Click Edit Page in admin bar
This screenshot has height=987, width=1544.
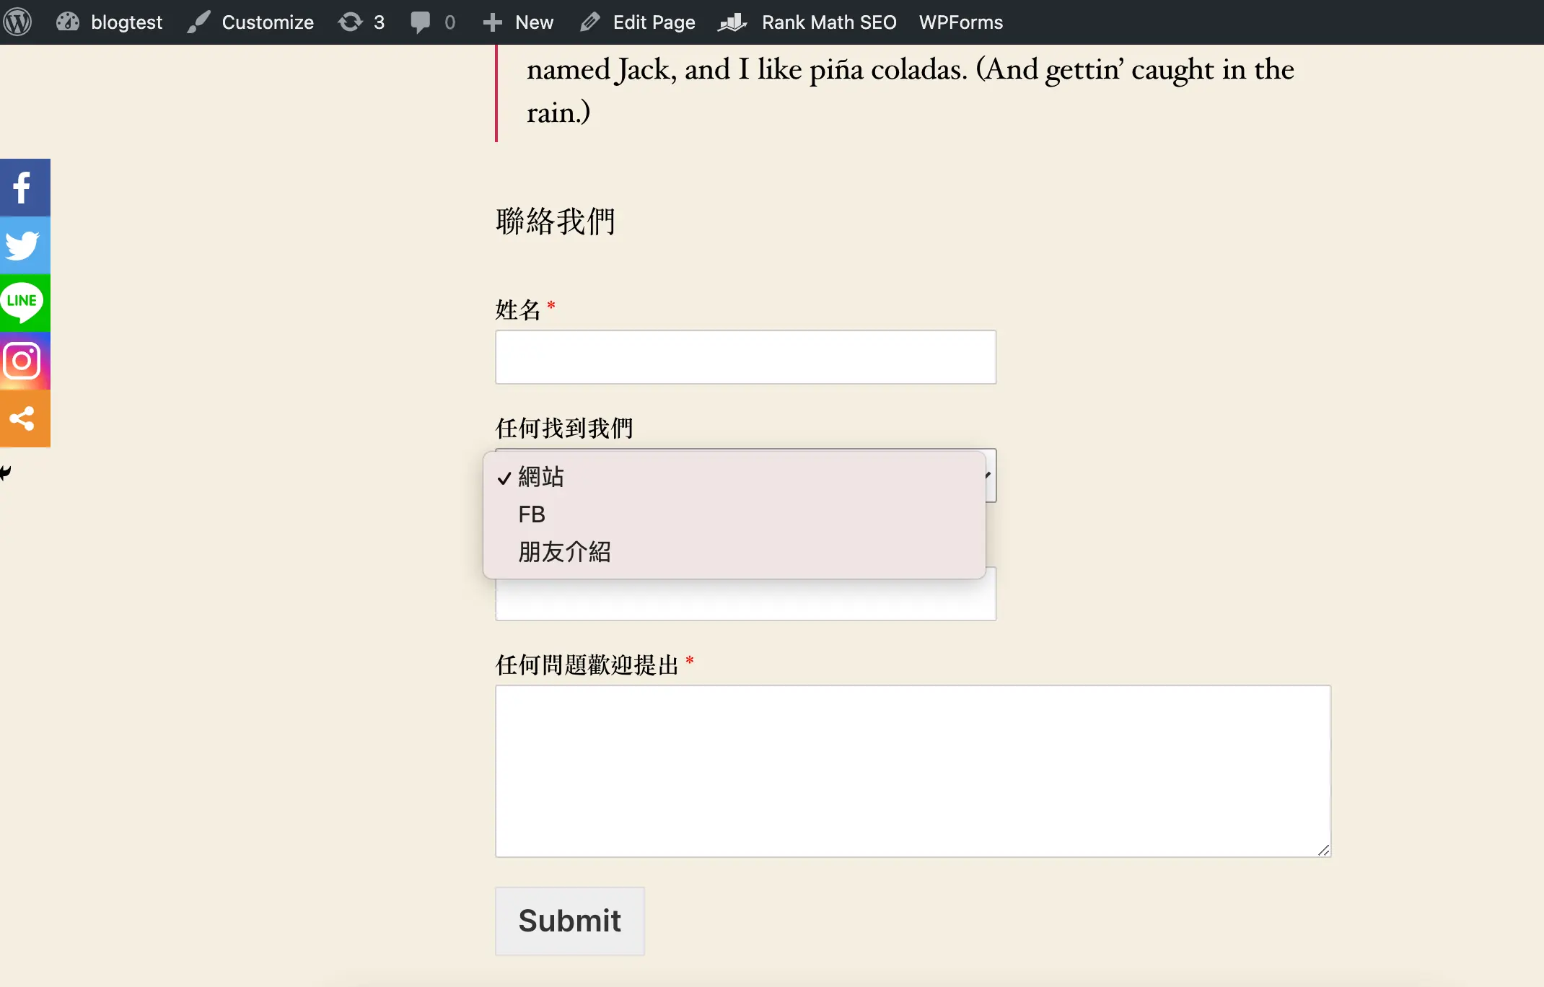pos(638,22)
